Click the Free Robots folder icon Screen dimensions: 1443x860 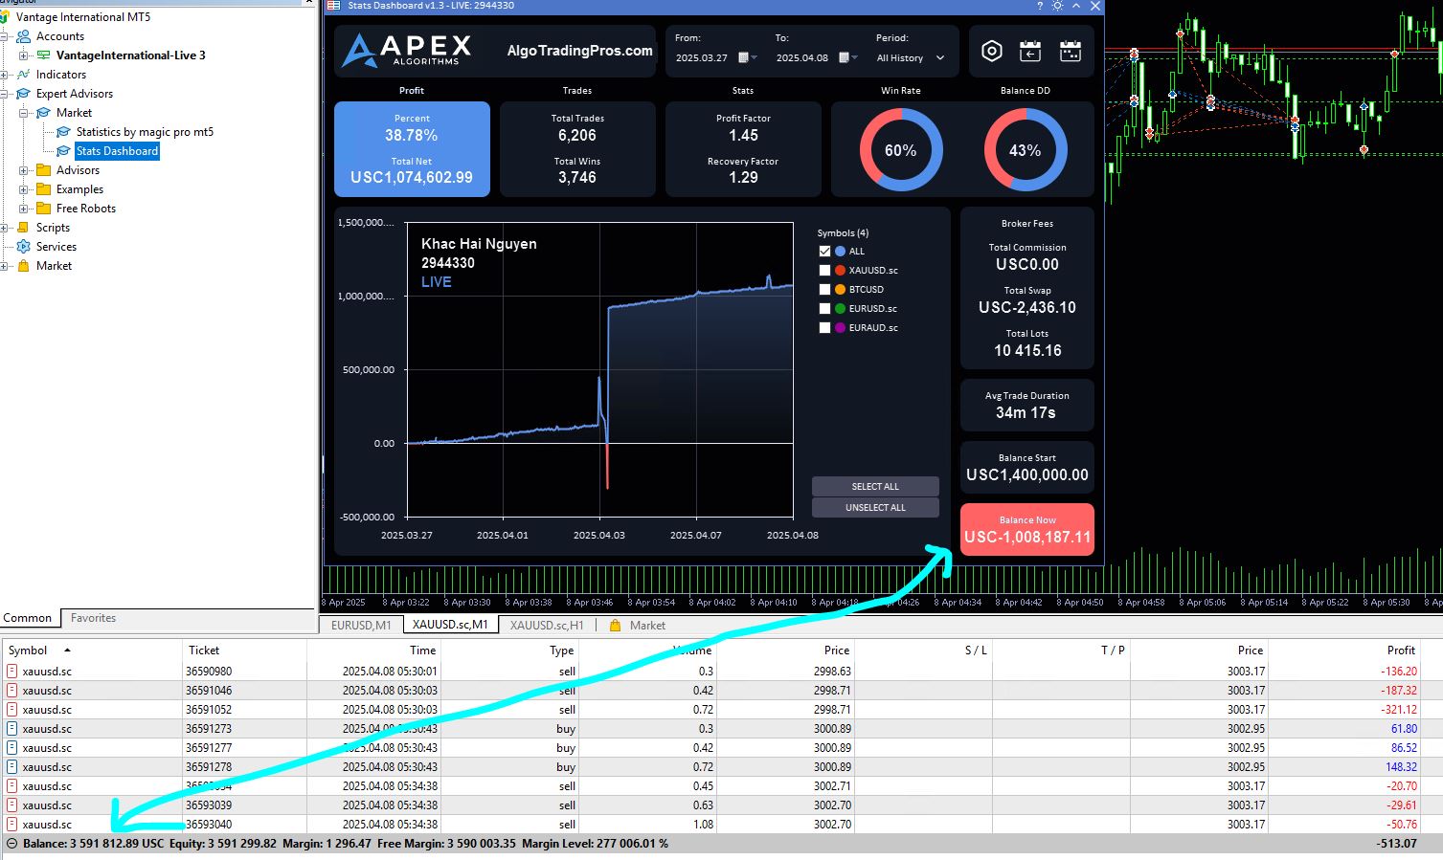pyautogui.click(x=44, y=209)
